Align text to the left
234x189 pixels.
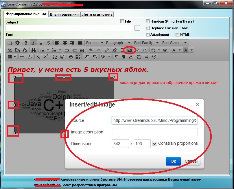(x=57, y=43)
